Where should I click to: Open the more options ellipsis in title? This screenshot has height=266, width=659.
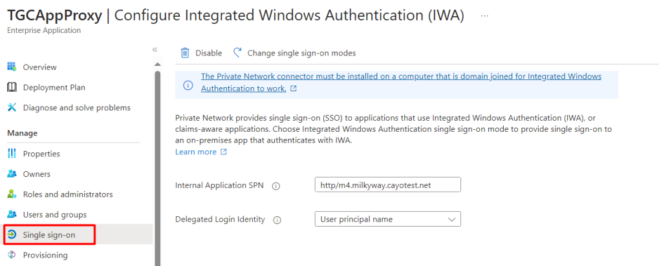[x=484, y=16]
